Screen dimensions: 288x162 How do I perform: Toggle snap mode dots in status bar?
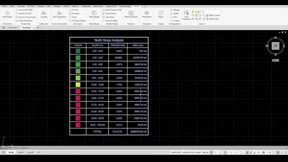coord(215,152)
